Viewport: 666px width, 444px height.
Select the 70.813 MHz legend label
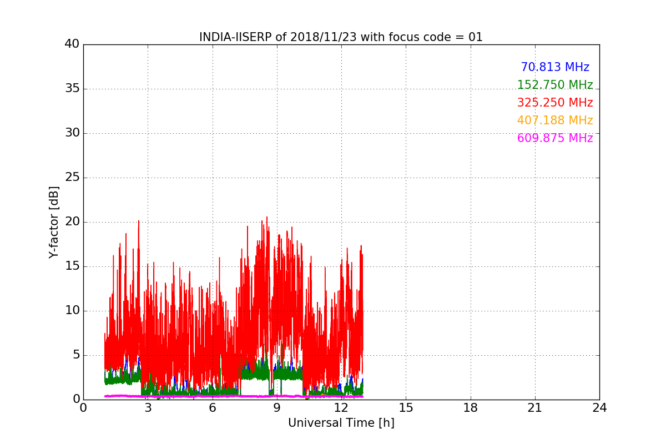tap(555, 67)
